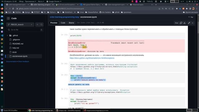The width and height of the screenshot is (199, 112).
Task: Close the order-learning-programming tab
Action: coord(53,5)
